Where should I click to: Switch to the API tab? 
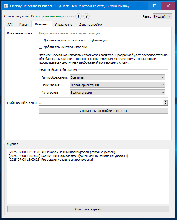click(x=10, y=25)
